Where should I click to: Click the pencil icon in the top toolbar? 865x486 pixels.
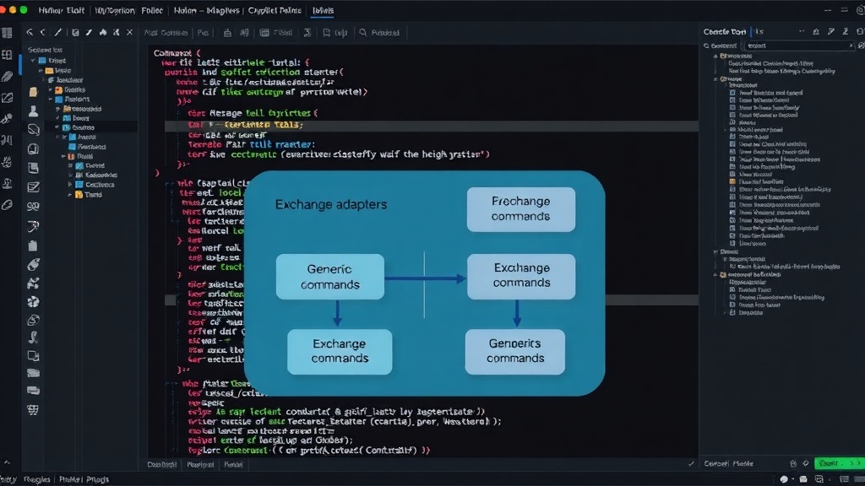pyautogui.click(x=58, y=33)
